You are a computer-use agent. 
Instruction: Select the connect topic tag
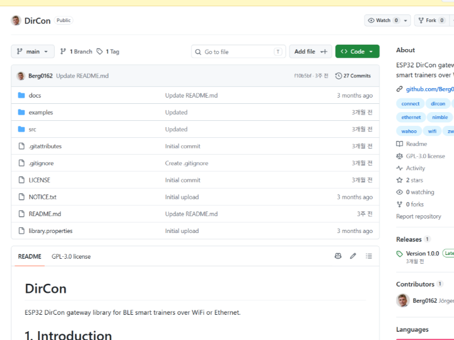(410, 103)
